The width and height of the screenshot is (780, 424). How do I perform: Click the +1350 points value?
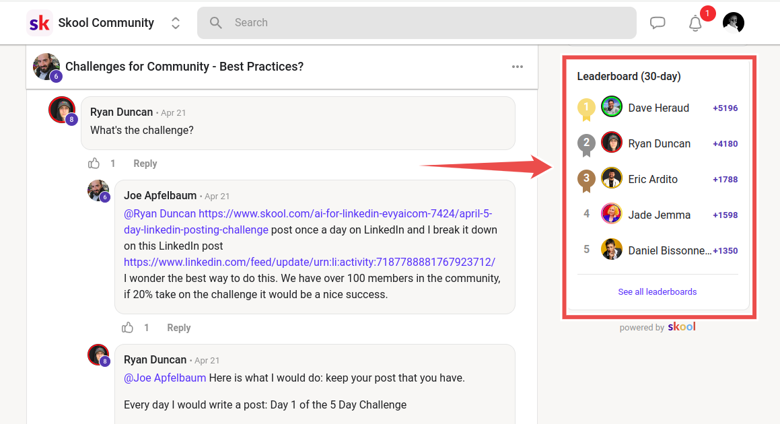(725, 251)
